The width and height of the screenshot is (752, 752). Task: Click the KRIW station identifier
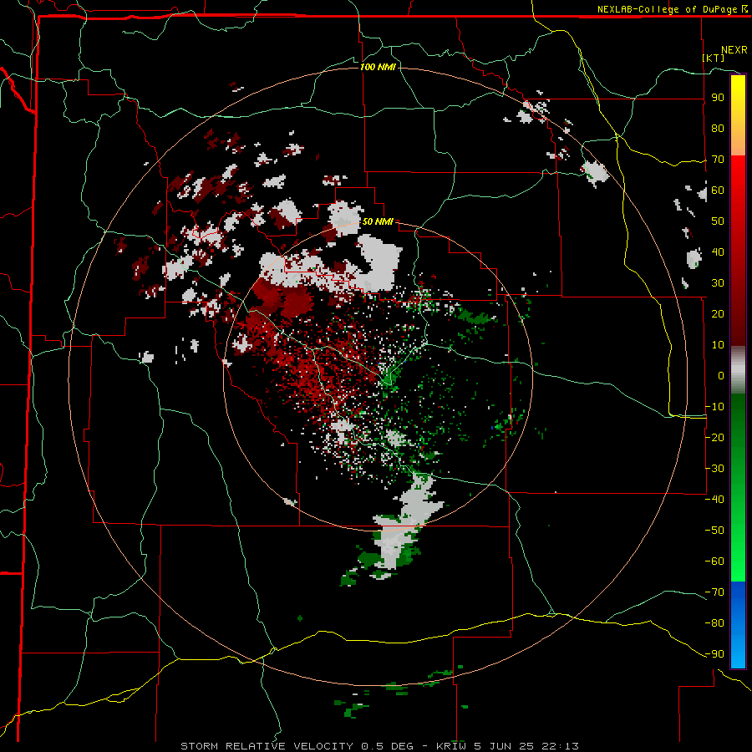[x=451, y=746]
